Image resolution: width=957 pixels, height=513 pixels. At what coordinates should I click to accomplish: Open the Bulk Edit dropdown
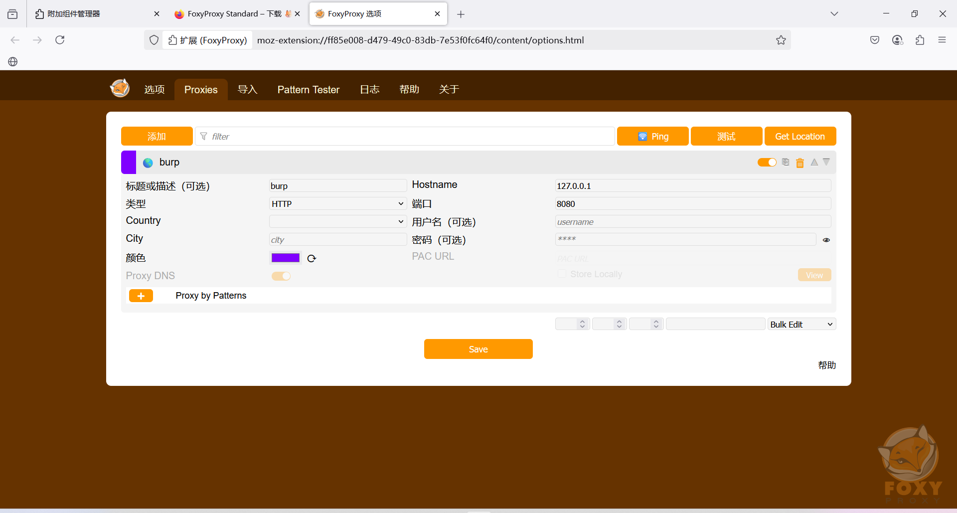pos(801,324)
